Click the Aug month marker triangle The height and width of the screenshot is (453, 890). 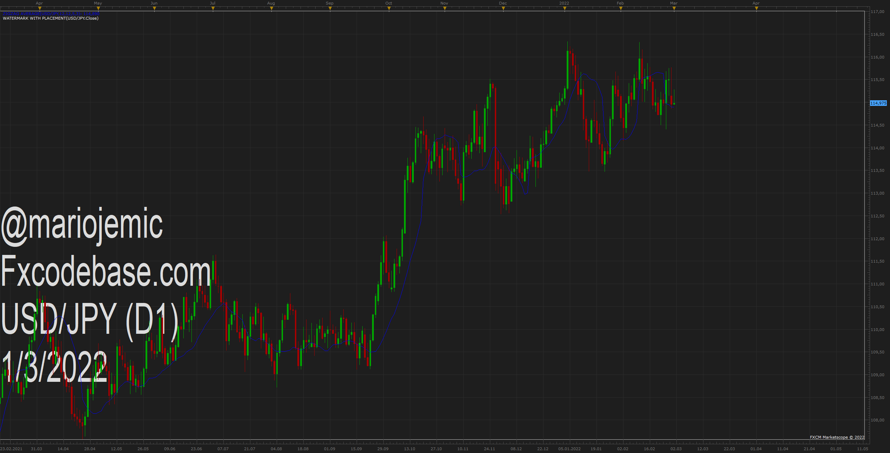coord(271,8)
